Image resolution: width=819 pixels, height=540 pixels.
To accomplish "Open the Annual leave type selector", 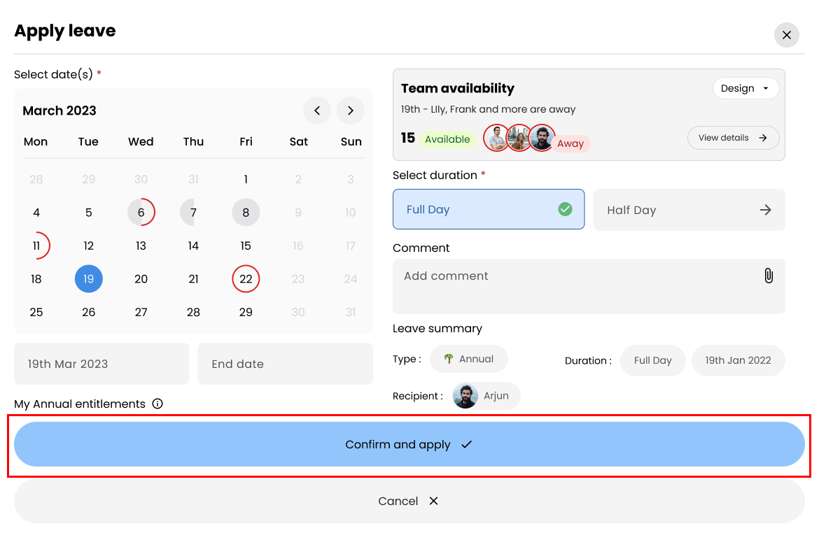I will tap(468, 359).
